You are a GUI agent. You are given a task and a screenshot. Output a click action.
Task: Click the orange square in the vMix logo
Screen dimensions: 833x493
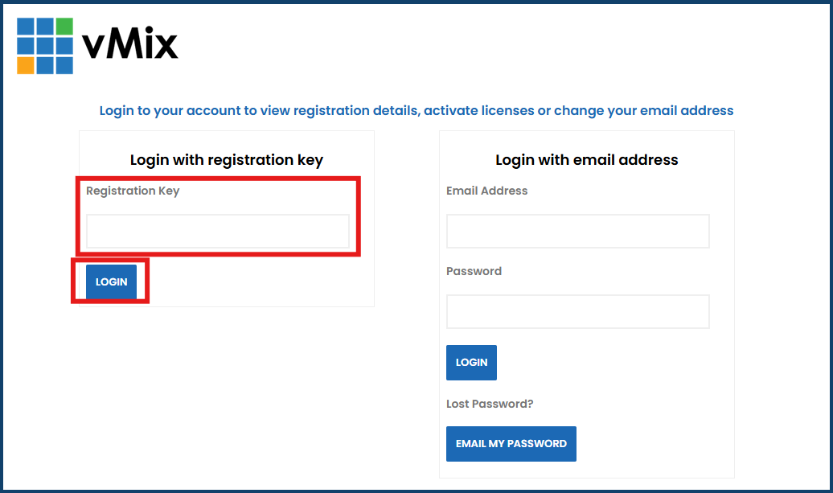(x=26, y=65)
